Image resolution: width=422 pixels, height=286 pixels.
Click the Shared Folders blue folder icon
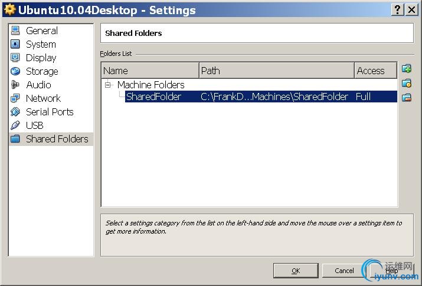(15, 139)
